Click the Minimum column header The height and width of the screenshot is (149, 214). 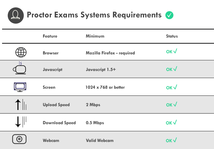(95, 36)
